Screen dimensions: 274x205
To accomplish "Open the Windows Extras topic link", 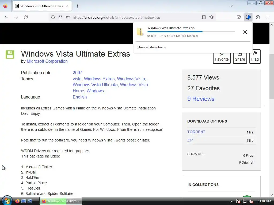I will click(99, 79).
